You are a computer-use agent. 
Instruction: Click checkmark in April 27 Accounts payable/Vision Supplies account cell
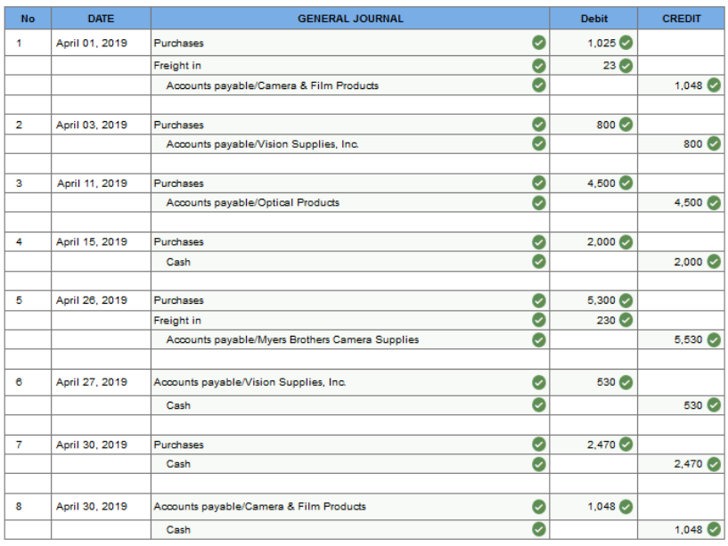coord(538,382)
